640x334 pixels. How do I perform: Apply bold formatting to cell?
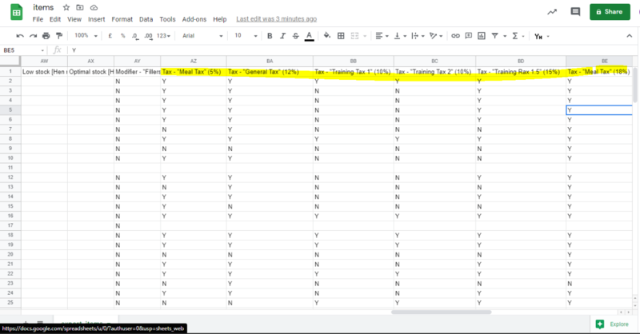(270, 35)
